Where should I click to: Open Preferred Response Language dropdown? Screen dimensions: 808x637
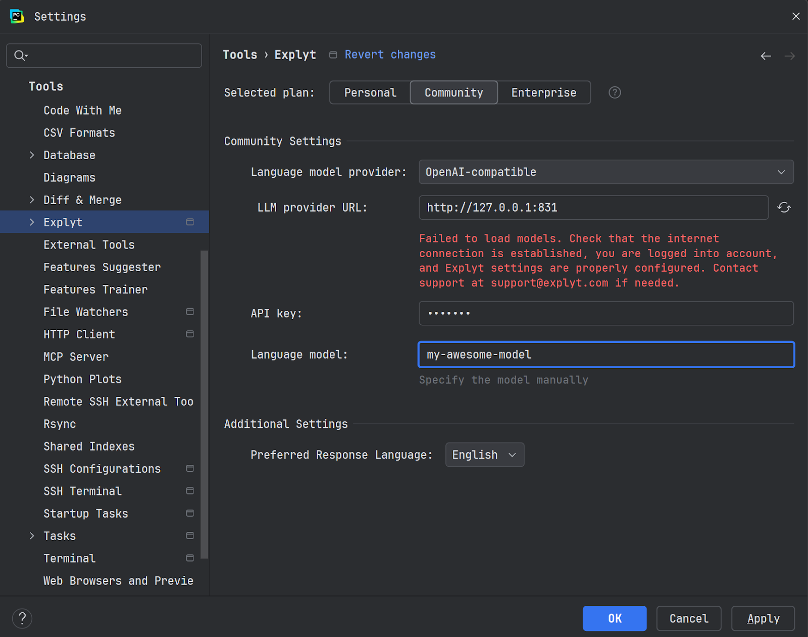[484, 455]
